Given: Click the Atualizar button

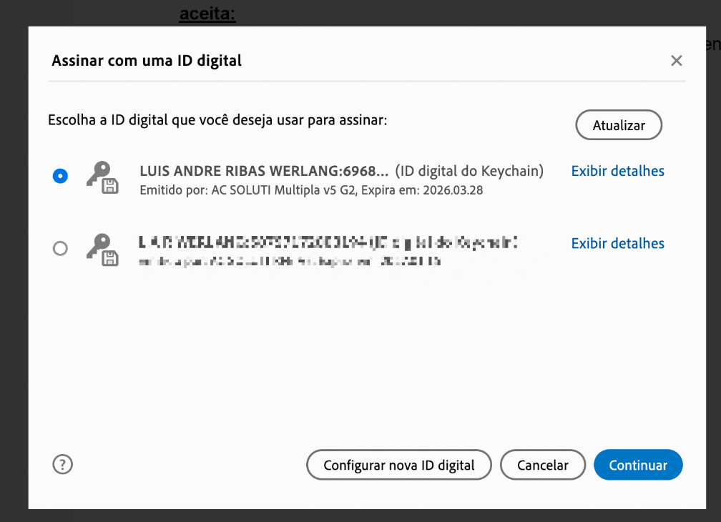Looking at the screenshot, I should coord(619,125).
